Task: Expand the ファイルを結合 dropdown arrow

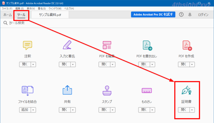Action: coord(33,110)
